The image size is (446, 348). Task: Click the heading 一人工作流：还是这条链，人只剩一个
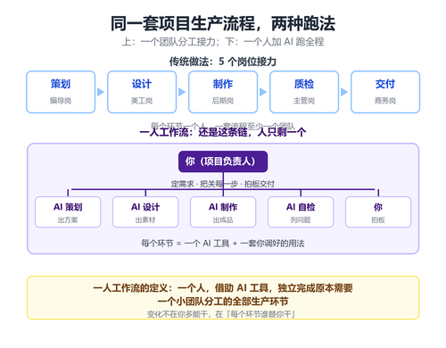(x=223, y=132)
